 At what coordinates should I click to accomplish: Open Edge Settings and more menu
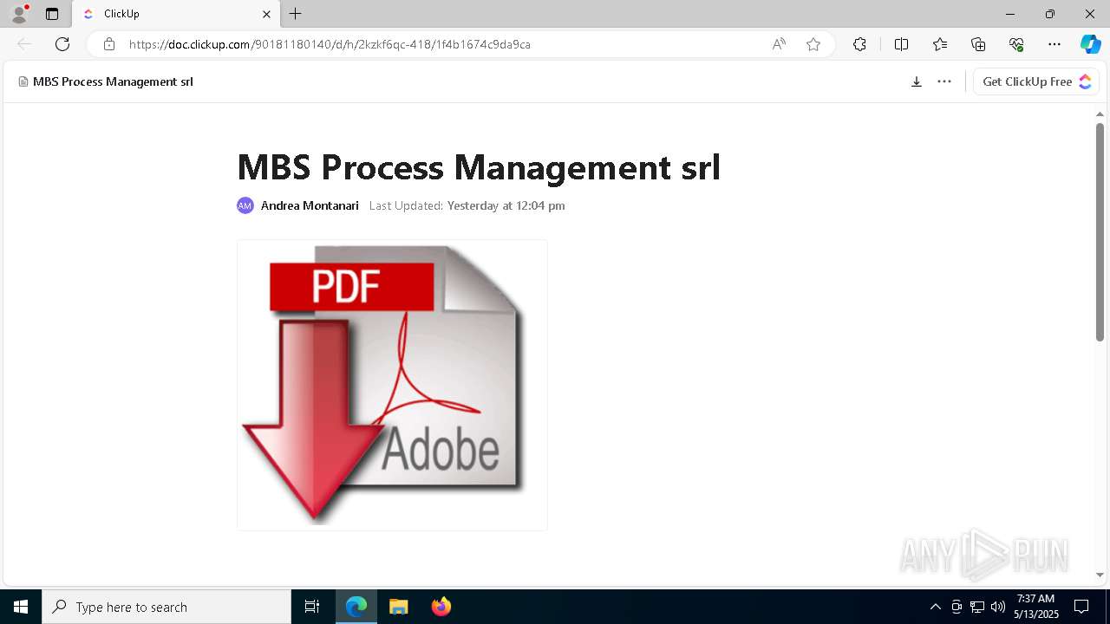click(1054, 44)
